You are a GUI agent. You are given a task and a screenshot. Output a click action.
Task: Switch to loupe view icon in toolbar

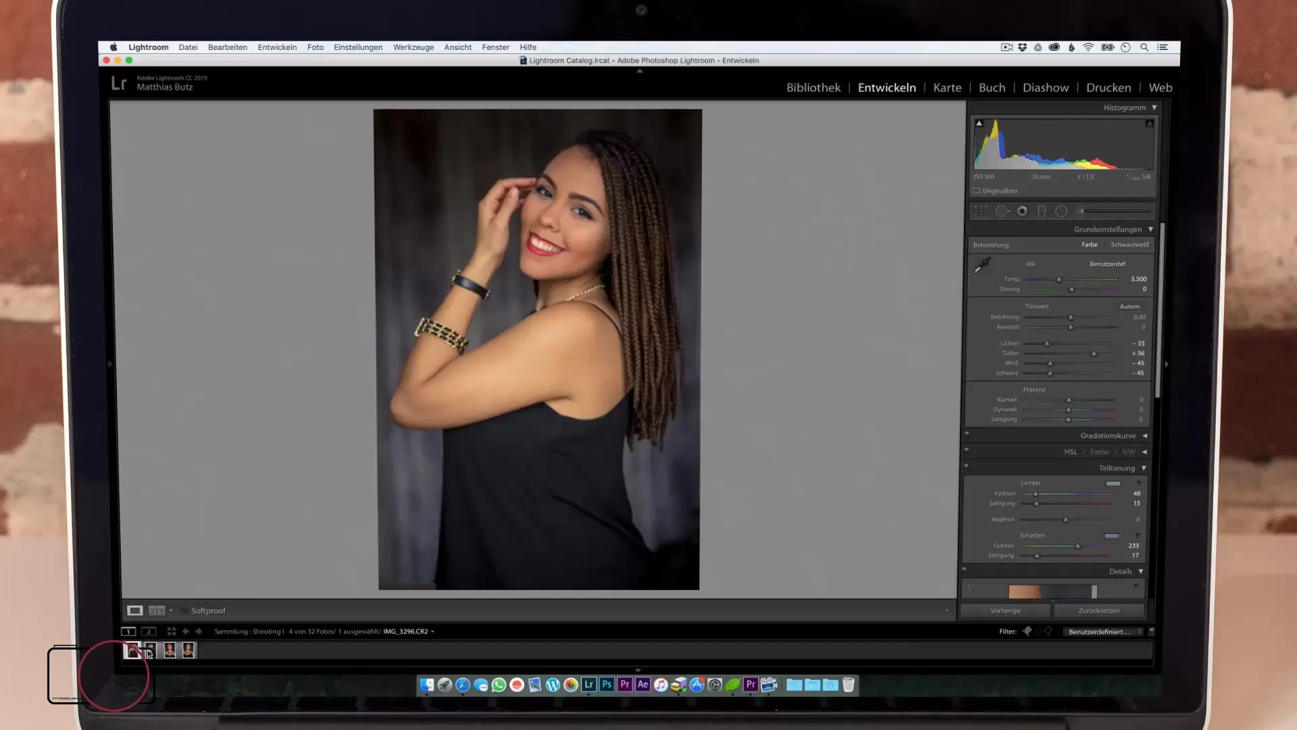(135, 610)
